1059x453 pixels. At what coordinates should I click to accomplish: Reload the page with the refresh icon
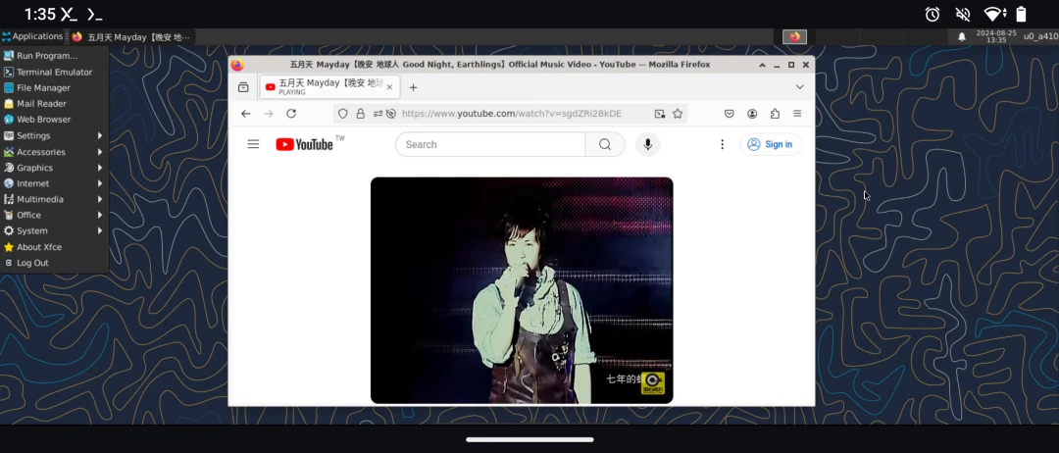coord(291,114)
